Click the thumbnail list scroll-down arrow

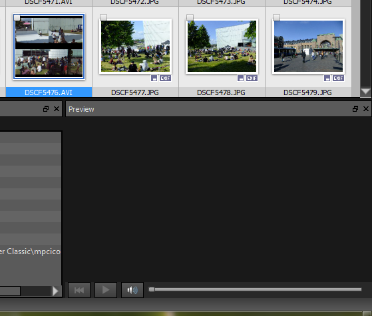coord(365,92)
